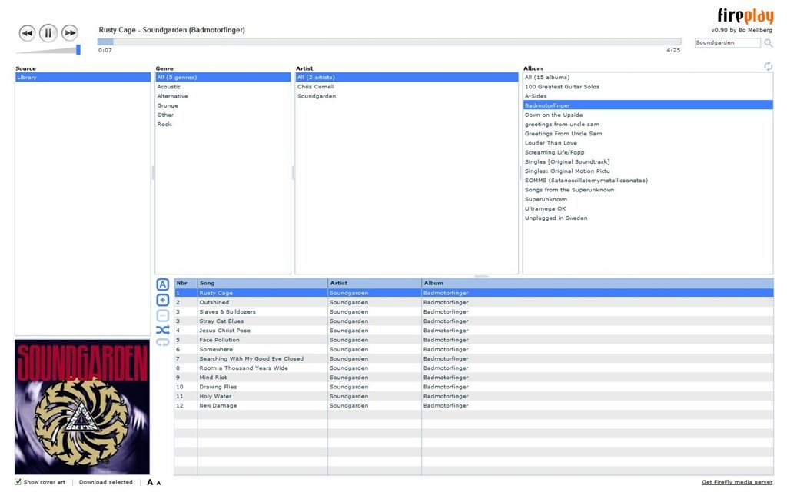Select Chris Cornell in Artist list

(x=407, y=87)
